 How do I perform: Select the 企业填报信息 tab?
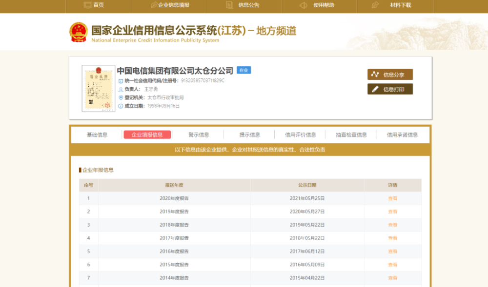pos(147,134)
